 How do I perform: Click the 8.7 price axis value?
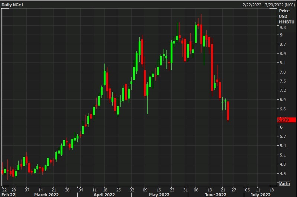(x=283, y=44)
